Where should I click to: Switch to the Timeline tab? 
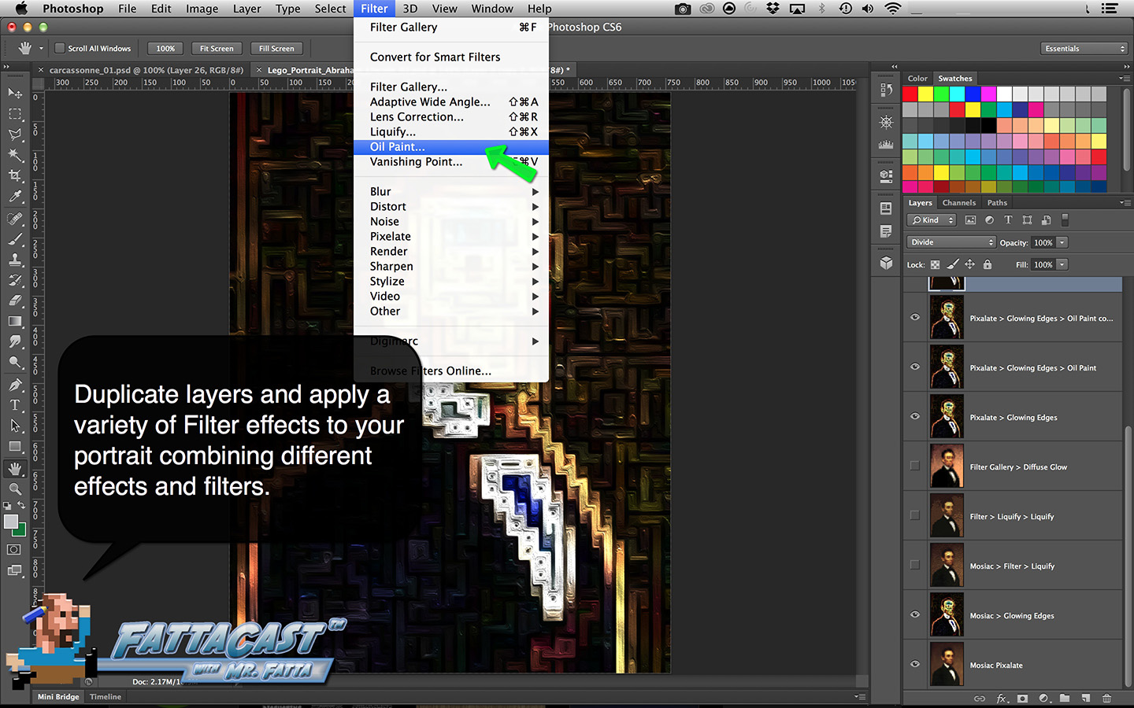coord(106,696)
